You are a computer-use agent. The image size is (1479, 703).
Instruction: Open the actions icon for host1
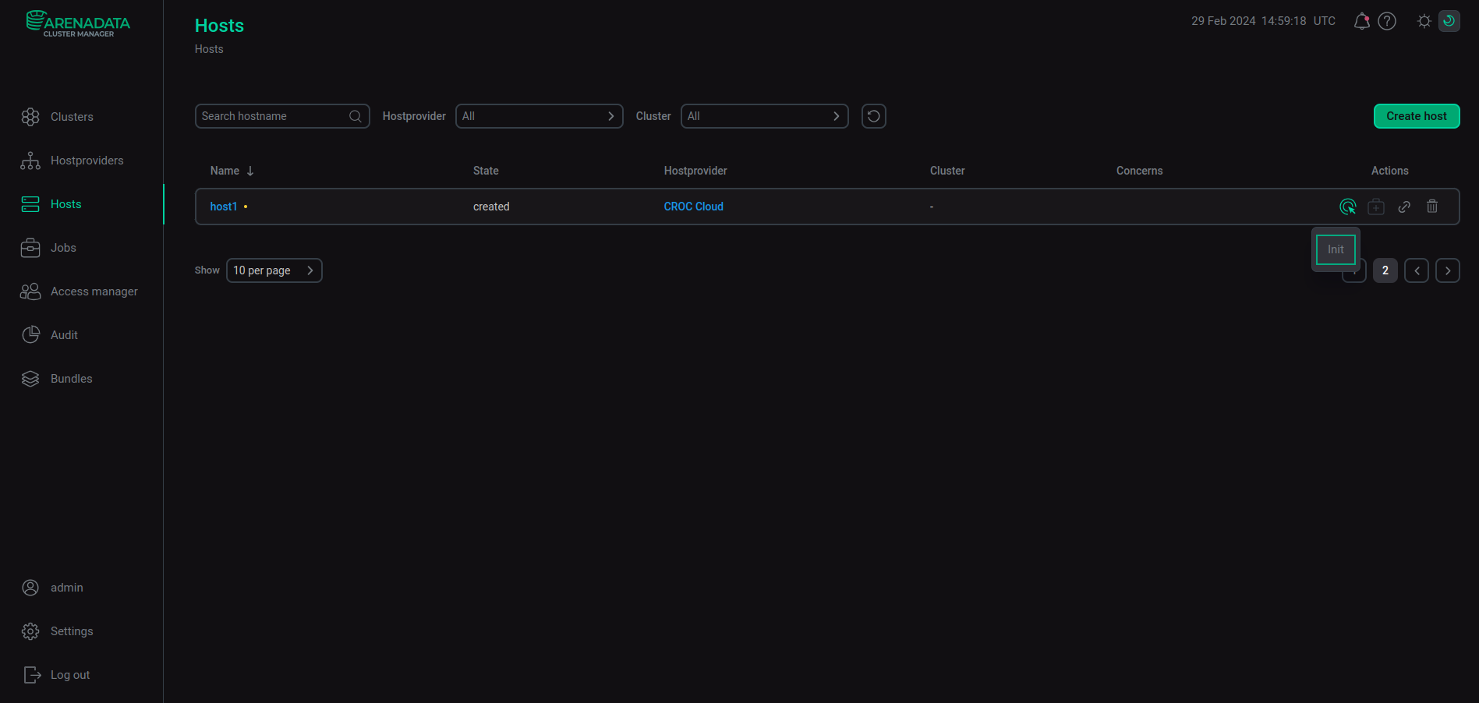(x=1348, y=207)
